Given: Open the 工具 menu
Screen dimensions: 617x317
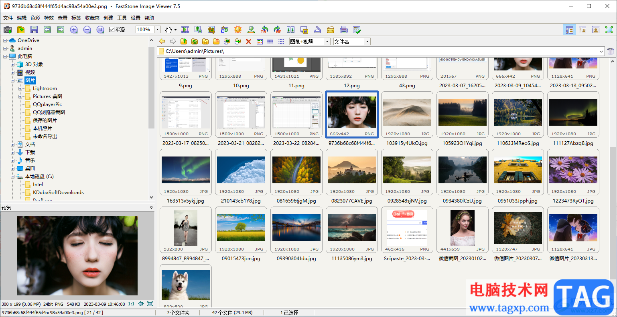Looking at the screenshot, I should tap(122, 18).
